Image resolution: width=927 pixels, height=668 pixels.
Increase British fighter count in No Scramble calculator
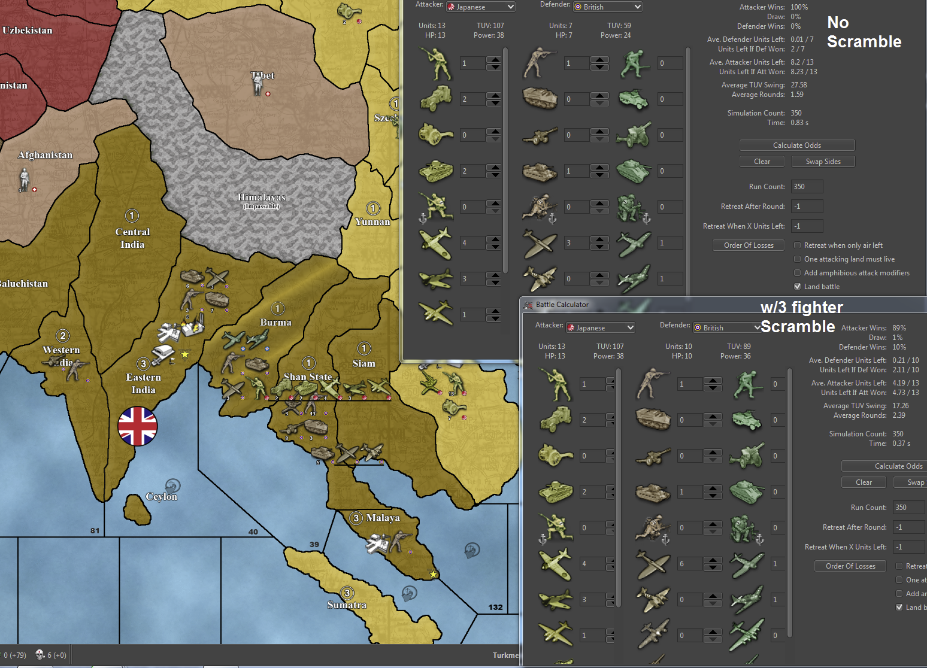(x=599, y=239)
